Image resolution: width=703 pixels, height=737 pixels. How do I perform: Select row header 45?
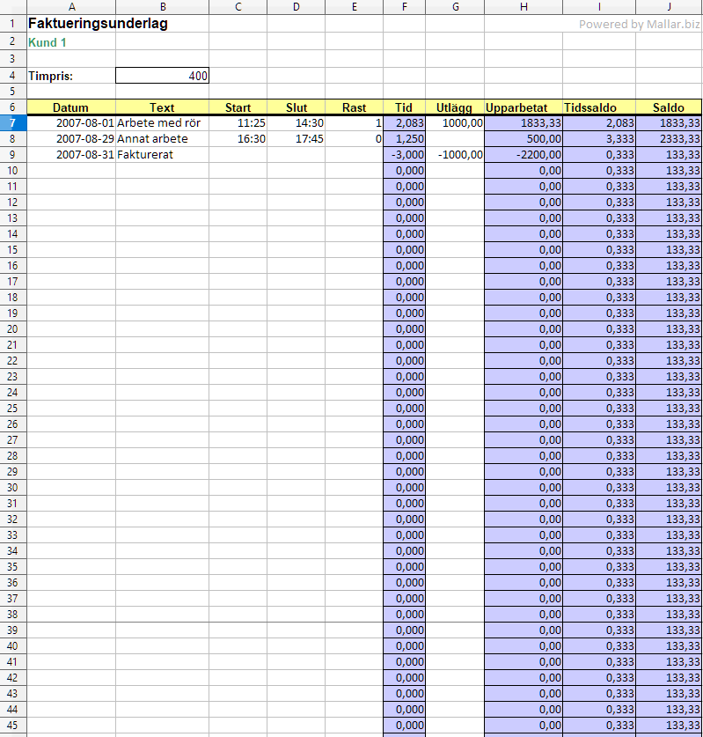tap(13, 725)
